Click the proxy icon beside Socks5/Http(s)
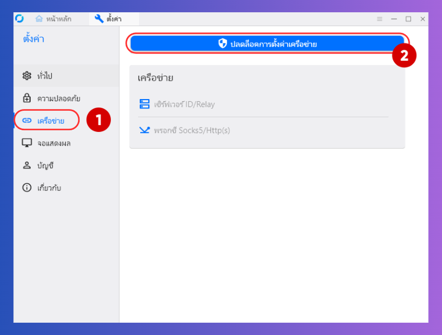442x335 pixels. point(145,130)
